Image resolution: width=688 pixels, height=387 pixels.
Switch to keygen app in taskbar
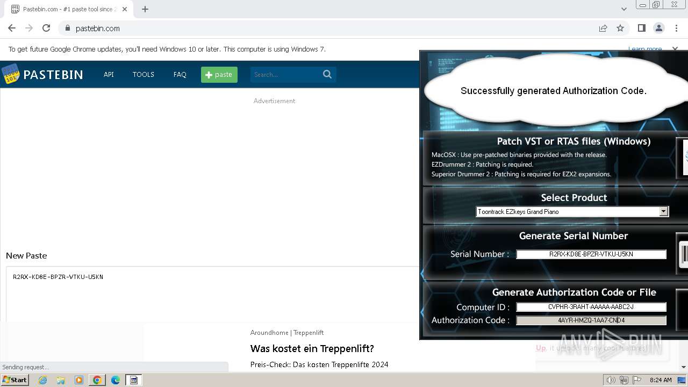point(134,380)
